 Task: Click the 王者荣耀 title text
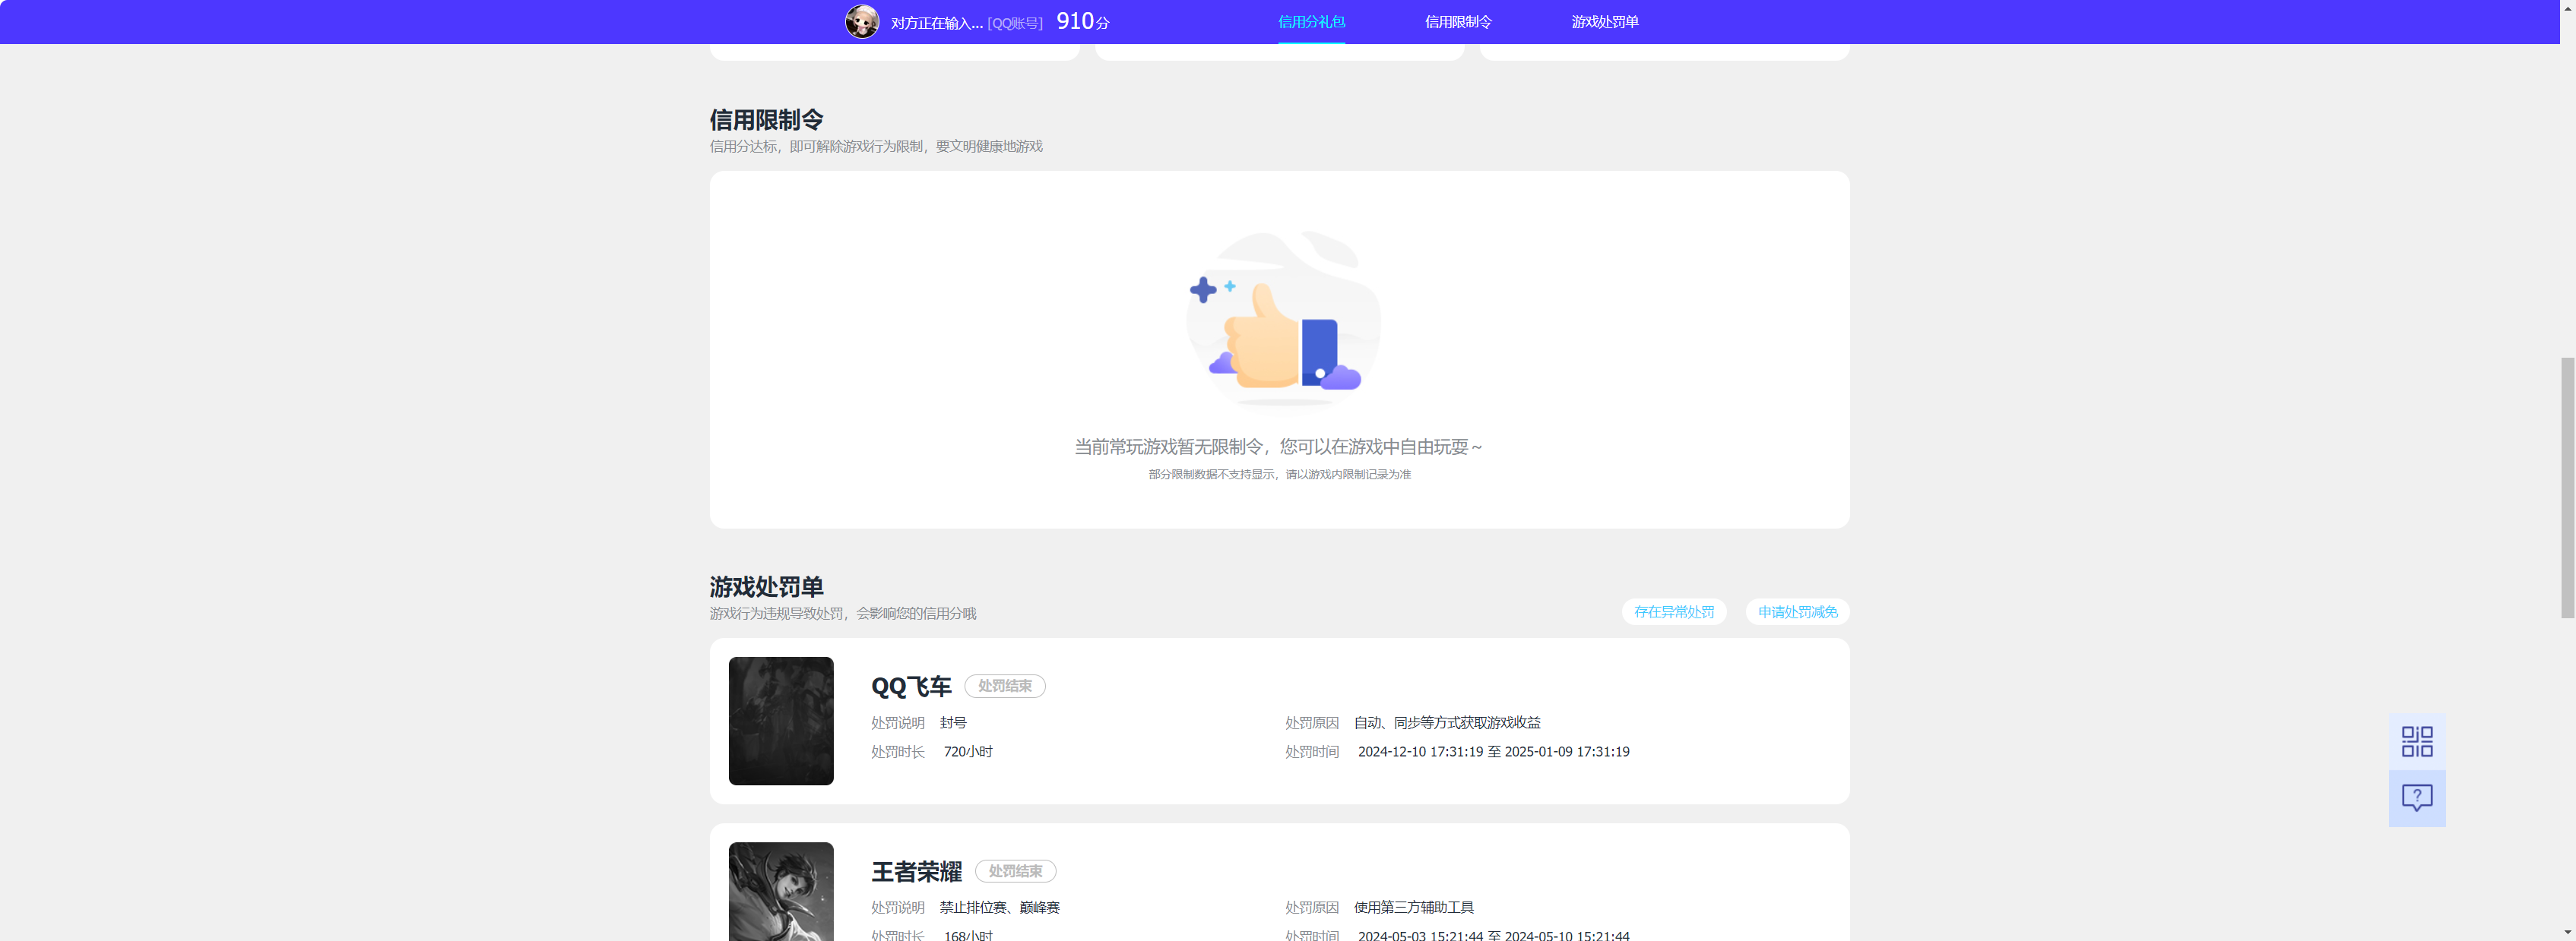coord(916,871)
